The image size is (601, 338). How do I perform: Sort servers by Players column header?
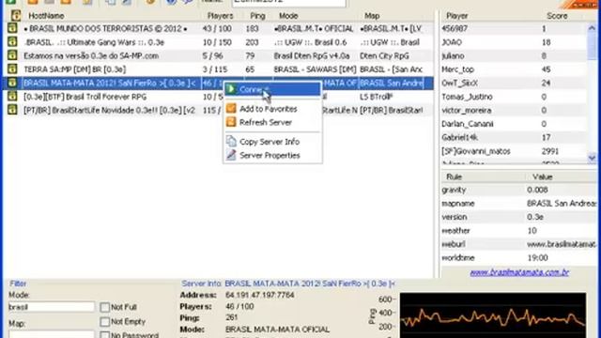220,16
